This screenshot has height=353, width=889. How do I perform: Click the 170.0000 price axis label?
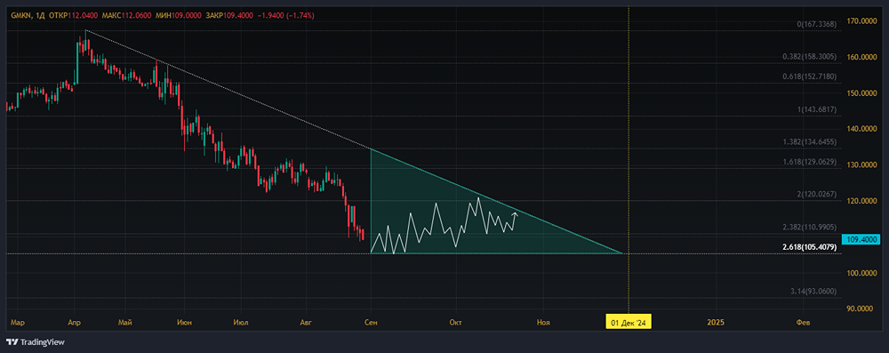tap(861, 21)
